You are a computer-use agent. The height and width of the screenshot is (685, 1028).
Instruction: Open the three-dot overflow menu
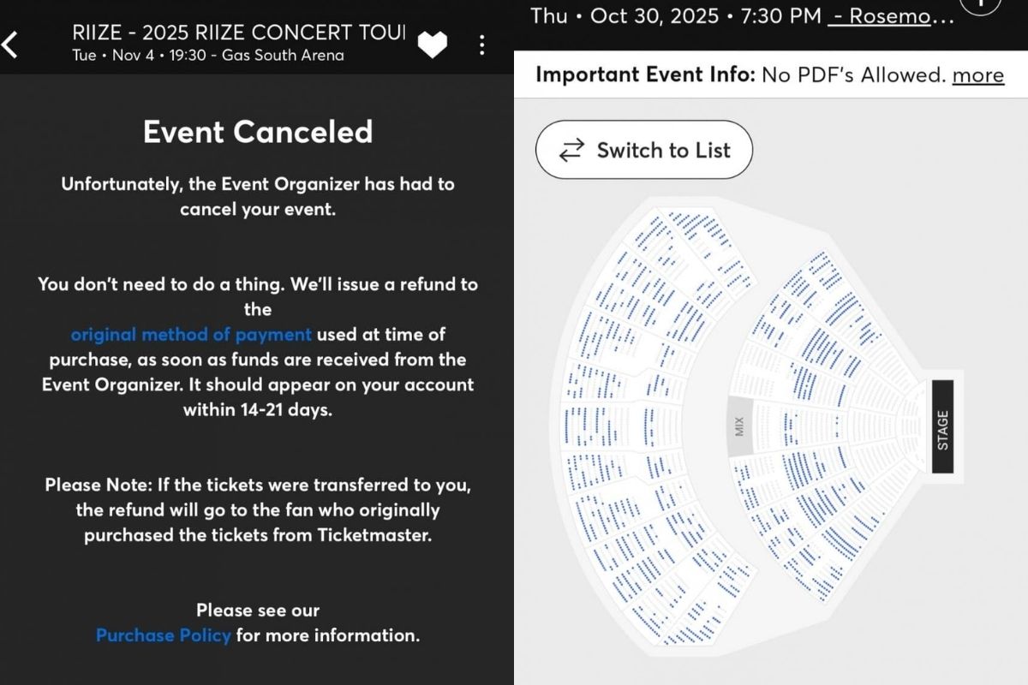pos(482,44)
